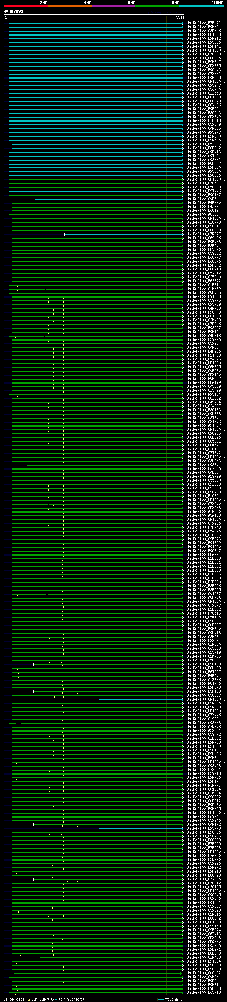
Task: Open hit UniRef100_Q5Z986
Action: coord(204,144)
